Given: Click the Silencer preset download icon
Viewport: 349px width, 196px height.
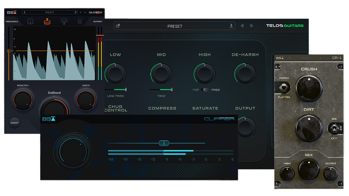Looking at the screenshot, I should [x=25, y=12].
